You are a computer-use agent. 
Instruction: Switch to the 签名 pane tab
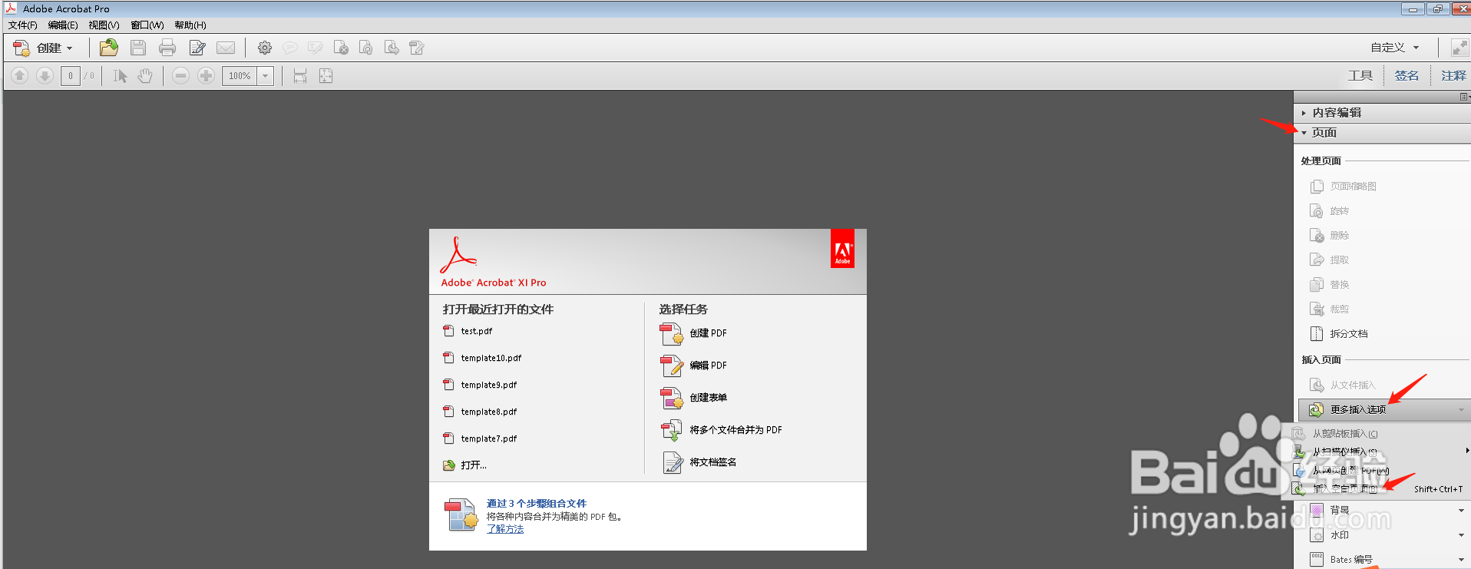click(1407, 75)
